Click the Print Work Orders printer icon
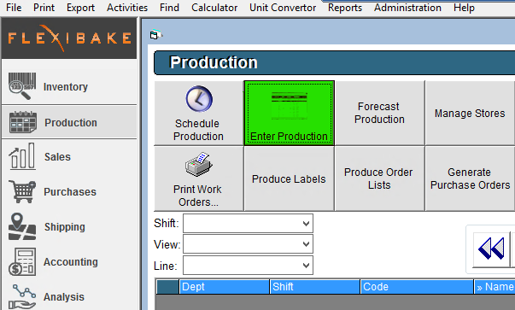The width and height of the screenshot is (515, 310). [198, 164]
